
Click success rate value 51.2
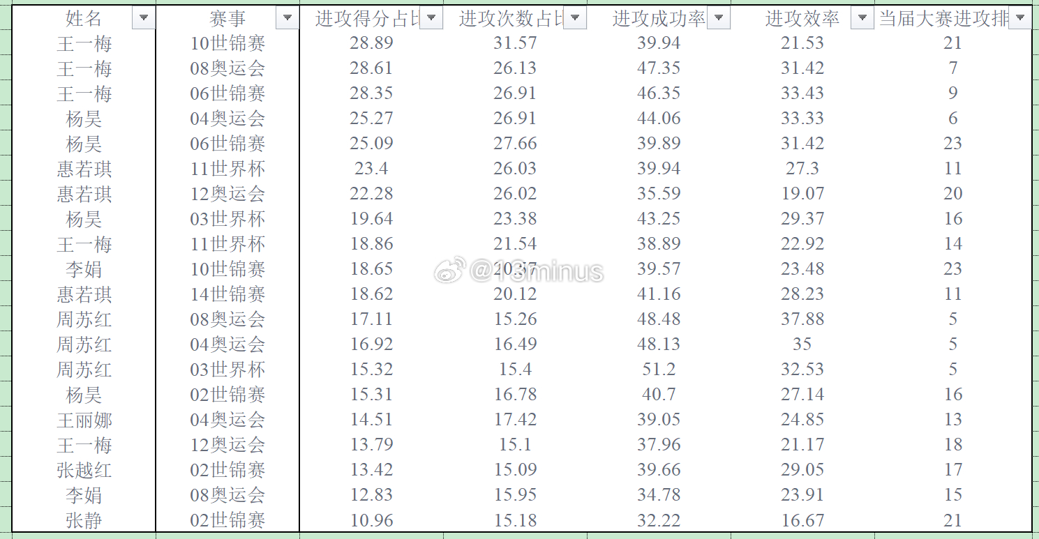point(659,370)
